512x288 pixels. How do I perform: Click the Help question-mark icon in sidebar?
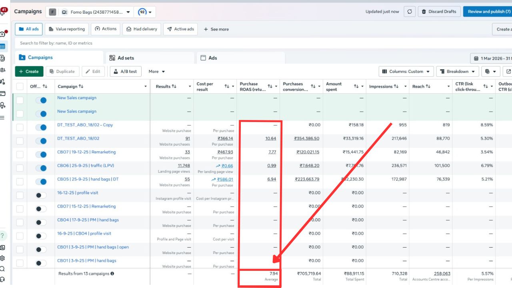[x=3, y=235]
